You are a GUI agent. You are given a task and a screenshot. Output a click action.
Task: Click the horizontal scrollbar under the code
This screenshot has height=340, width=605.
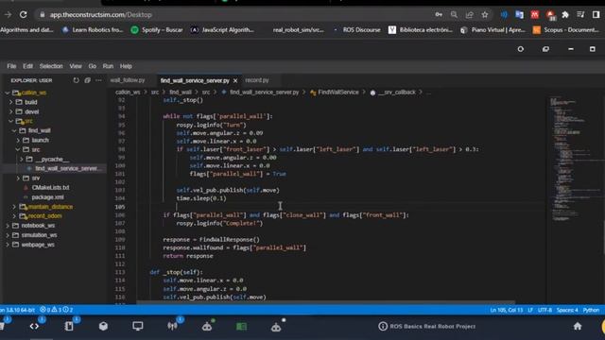point(325,302)
